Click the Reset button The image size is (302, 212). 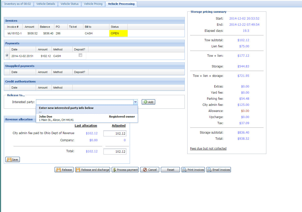point(170,170)
